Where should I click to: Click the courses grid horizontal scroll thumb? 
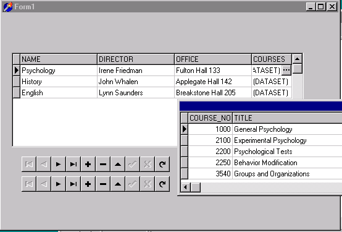point(196,187)
